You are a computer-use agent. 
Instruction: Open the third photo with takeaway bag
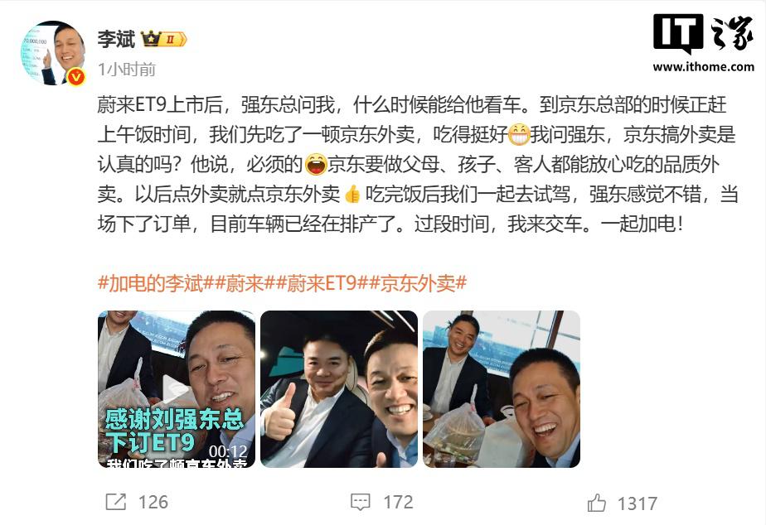(x=502, y=389)
